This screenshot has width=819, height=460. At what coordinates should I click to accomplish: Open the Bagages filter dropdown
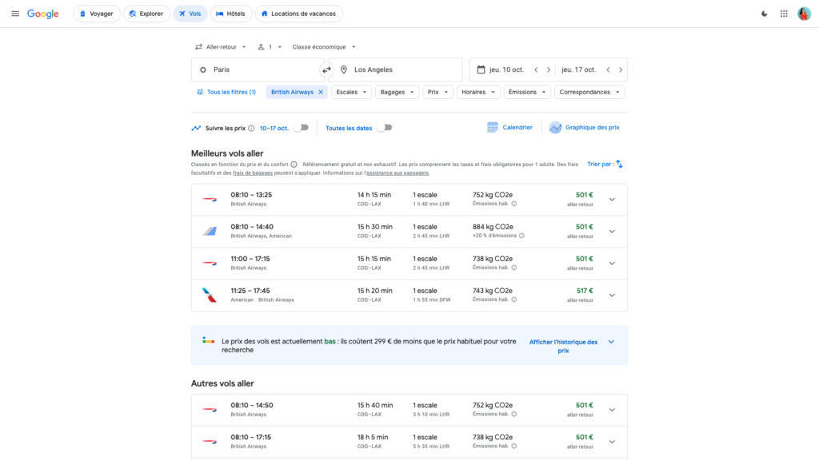click(x=397, y=93)
